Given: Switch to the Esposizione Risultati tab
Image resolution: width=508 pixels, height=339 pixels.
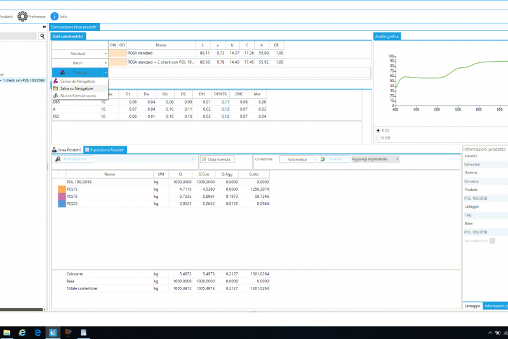Looking at the screenshot, I should click(106, 149).
